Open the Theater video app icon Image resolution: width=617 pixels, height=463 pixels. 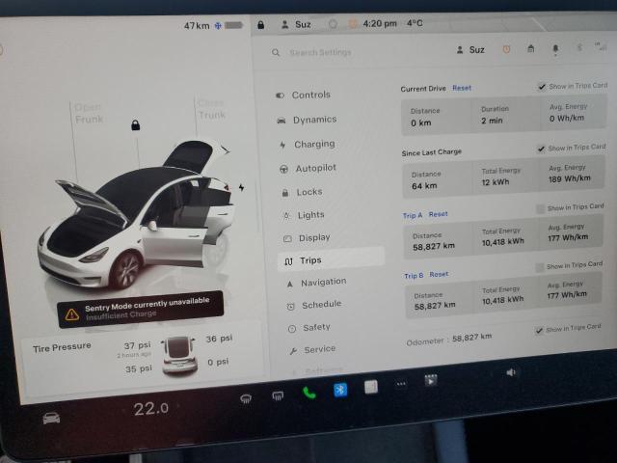(431, 381)
